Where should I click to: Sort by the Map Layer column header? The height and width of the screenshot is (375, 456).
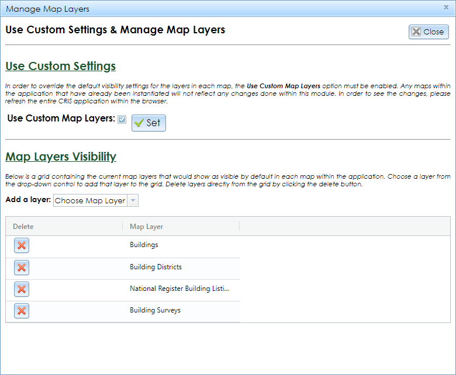(181, 227)
